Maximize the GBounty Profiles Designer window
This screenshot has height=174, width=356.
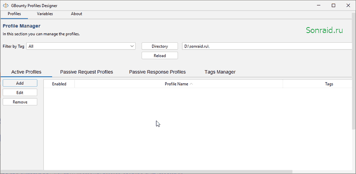tap(334, 6)
